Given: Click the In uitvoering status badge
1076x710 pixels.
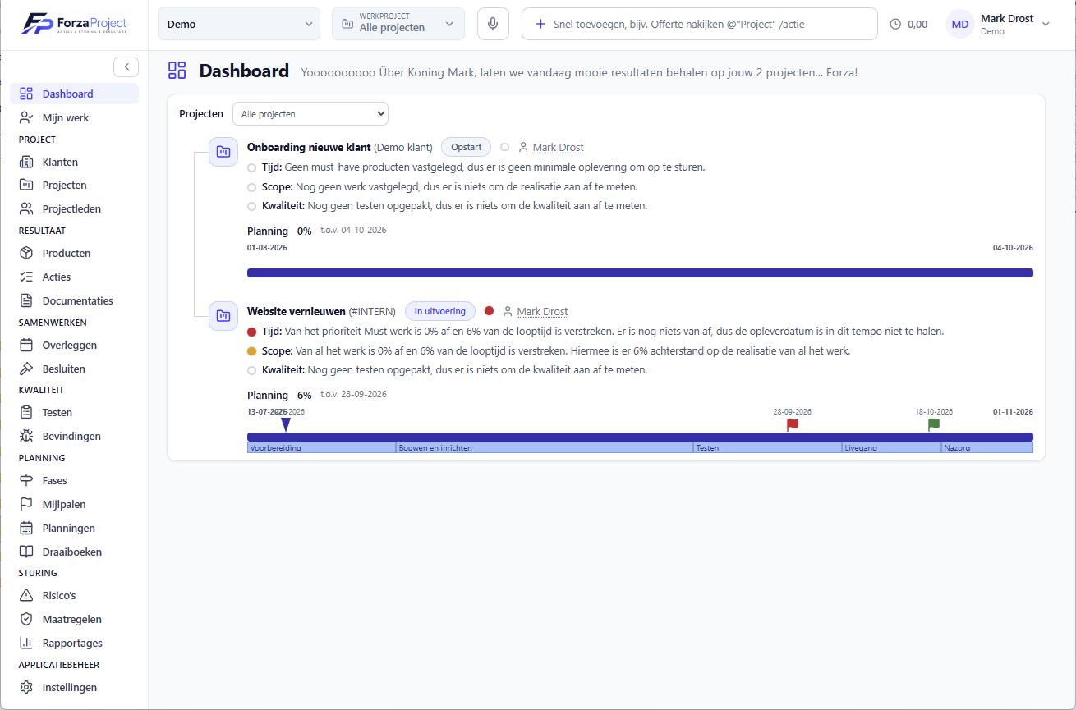Looking at the screenshot, I should pos(440,311).
